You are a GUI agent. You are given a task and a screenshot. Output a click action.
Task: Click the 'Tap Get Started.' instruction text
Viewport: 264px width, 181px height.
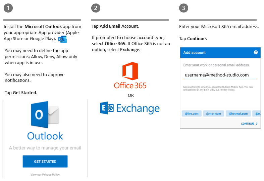tap(21, 93)
